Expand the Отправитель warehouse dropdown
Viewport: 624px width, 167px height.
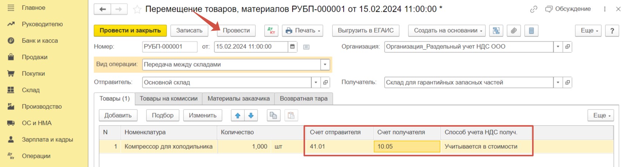coord(316,82)
